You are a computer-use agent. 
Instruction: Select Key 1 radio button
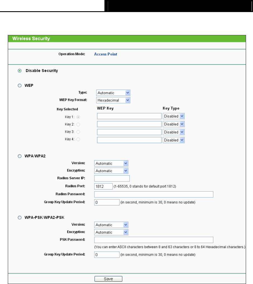pyautogui.click(x=78, y=117)
